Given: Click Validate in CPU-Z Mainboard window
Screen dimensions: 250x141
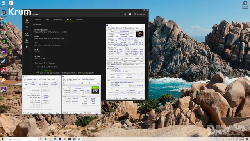Looking at the screenshot, I should pos(134,98).
